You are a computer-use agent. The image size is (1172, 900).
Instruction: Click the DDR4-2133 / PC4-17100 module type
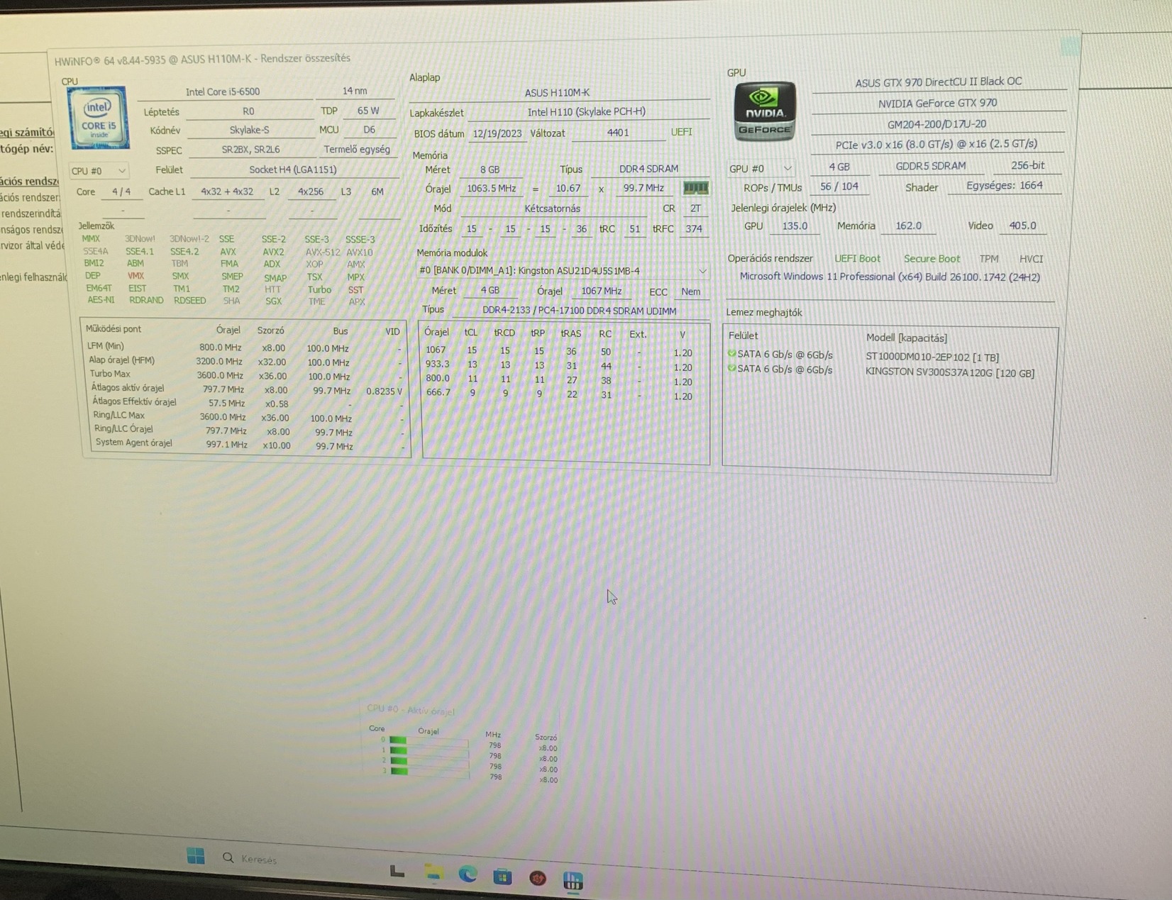[580, 311]
